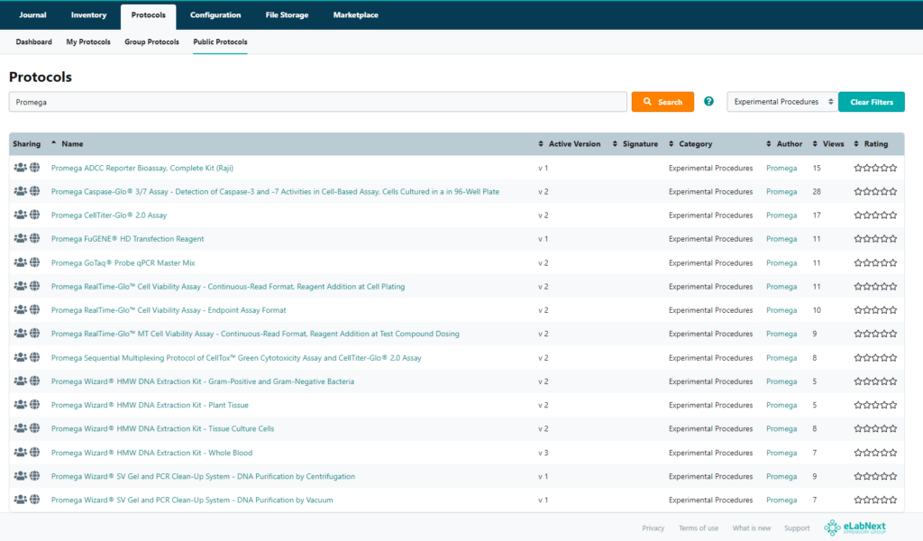Switch to Configuration tab

coord(215,15)
